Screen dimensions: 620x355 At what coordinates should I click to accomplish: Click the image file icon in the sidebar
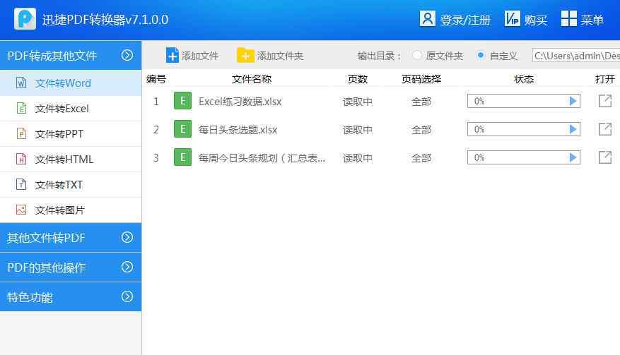tap(21, 210)
